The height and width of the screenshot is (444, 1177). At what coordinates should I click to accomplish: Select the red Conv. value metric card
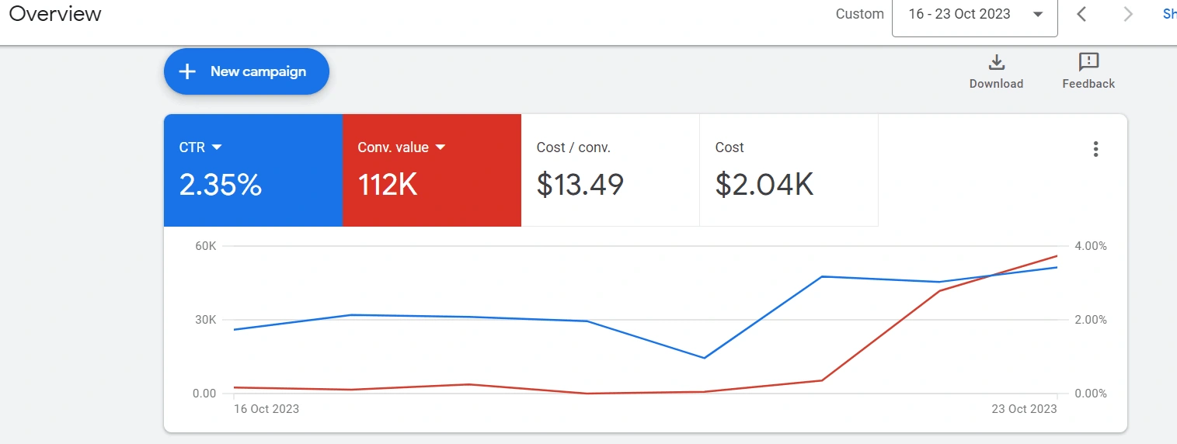[x=431, y=170]
